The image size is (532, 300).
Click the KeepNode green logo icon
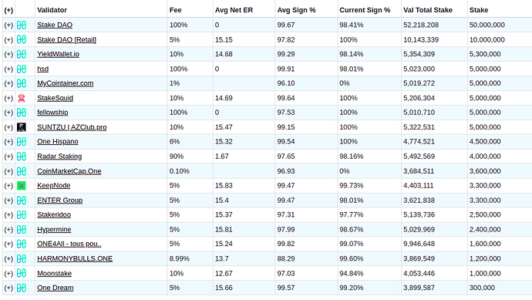(x=22, y=186)
